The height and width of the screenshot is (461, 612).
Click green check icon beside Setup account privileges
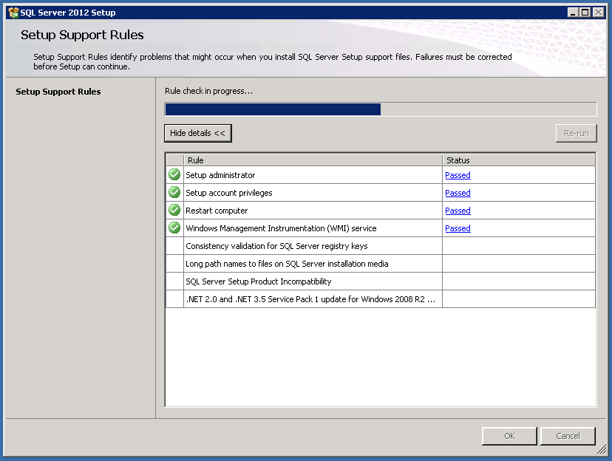pyautogui.click(x=174, y=192)
